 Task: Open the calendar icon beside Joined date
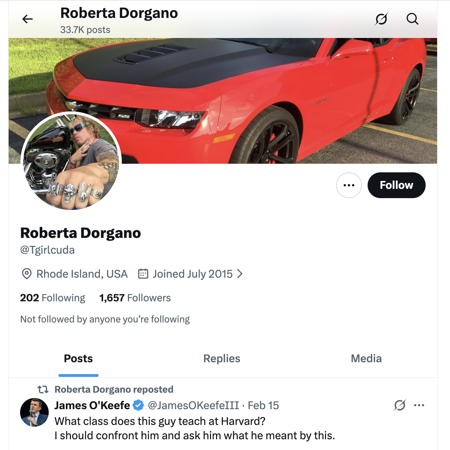(x=143, y=274)
